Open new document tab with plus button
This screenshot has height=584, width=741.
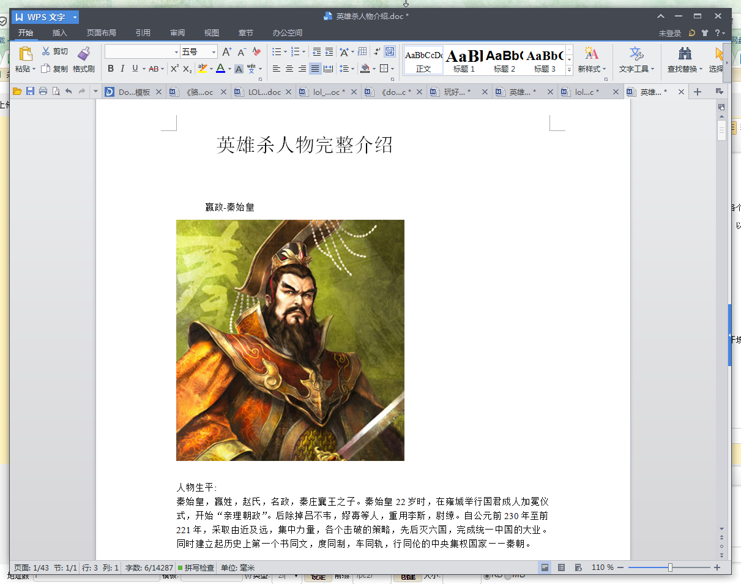tap(697, 92)
